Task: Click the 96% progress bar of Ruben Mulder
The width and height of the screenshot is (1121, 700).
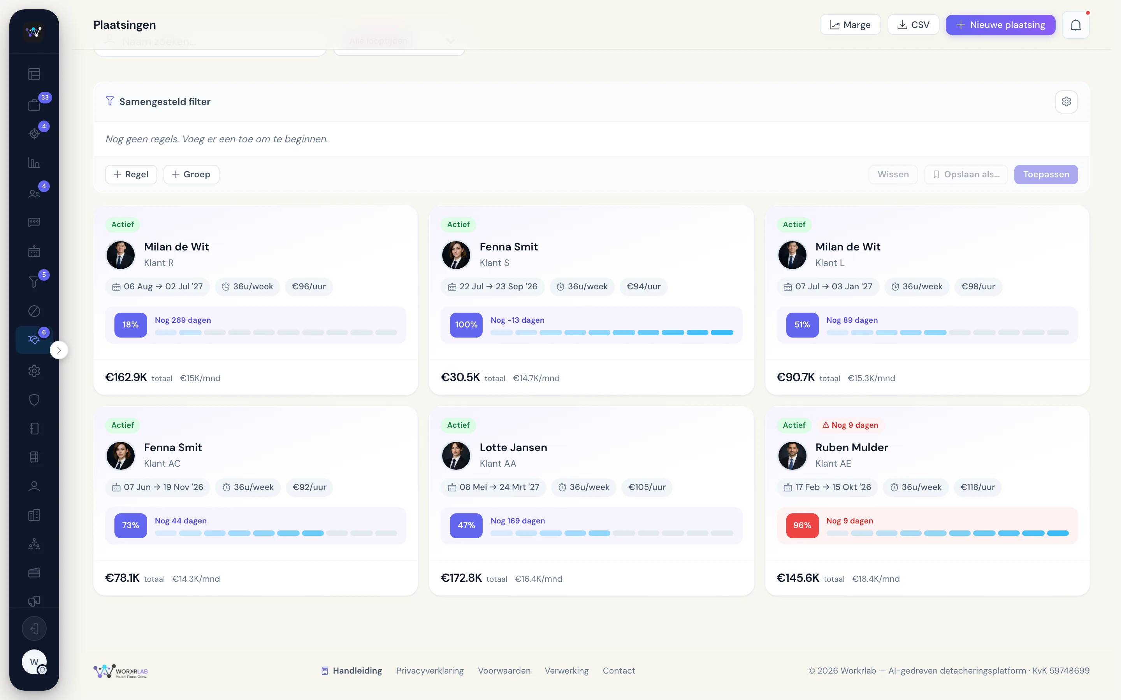Action: [947, 533]
